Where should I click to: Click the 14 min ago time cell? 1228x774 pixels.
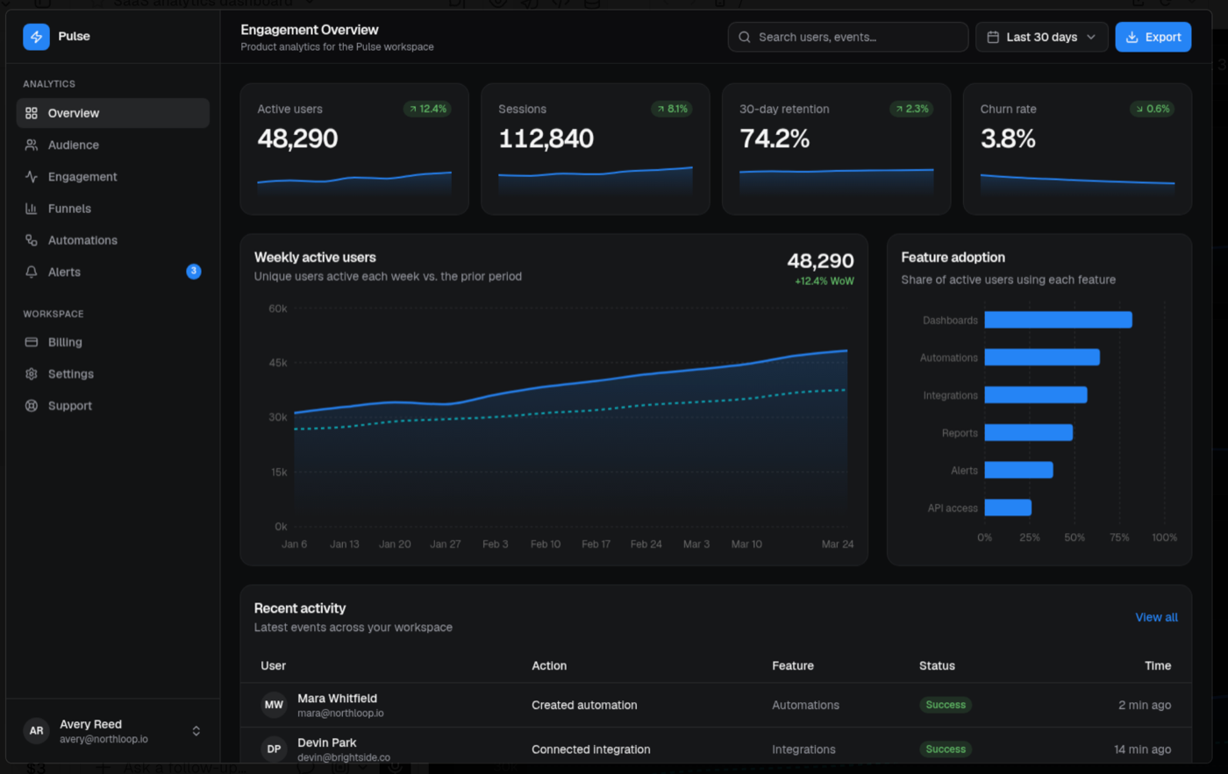tap(1142, 749)
